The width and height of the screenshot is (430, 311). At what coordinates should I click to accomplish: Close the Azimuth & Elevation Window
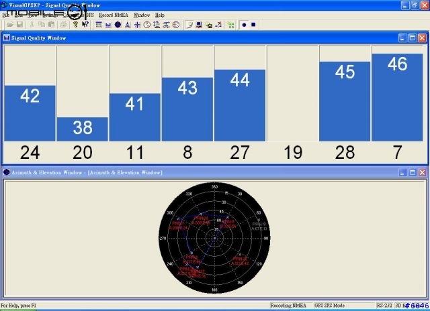point(423,173)
